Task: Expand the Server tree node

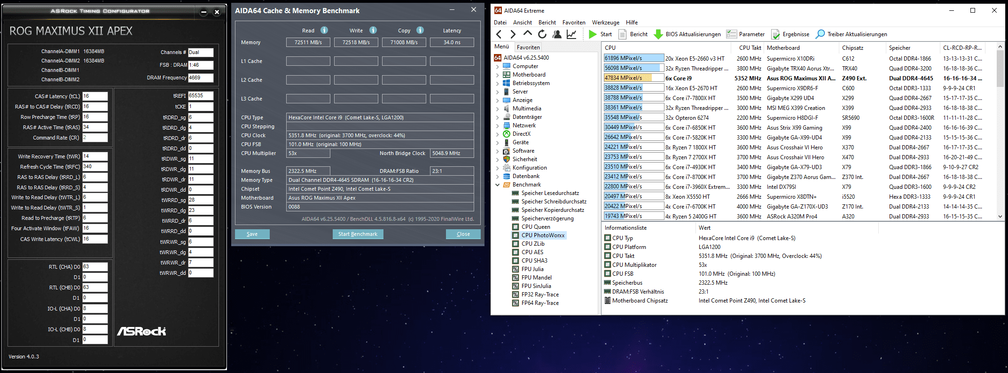Action: [x=497, y=92]
